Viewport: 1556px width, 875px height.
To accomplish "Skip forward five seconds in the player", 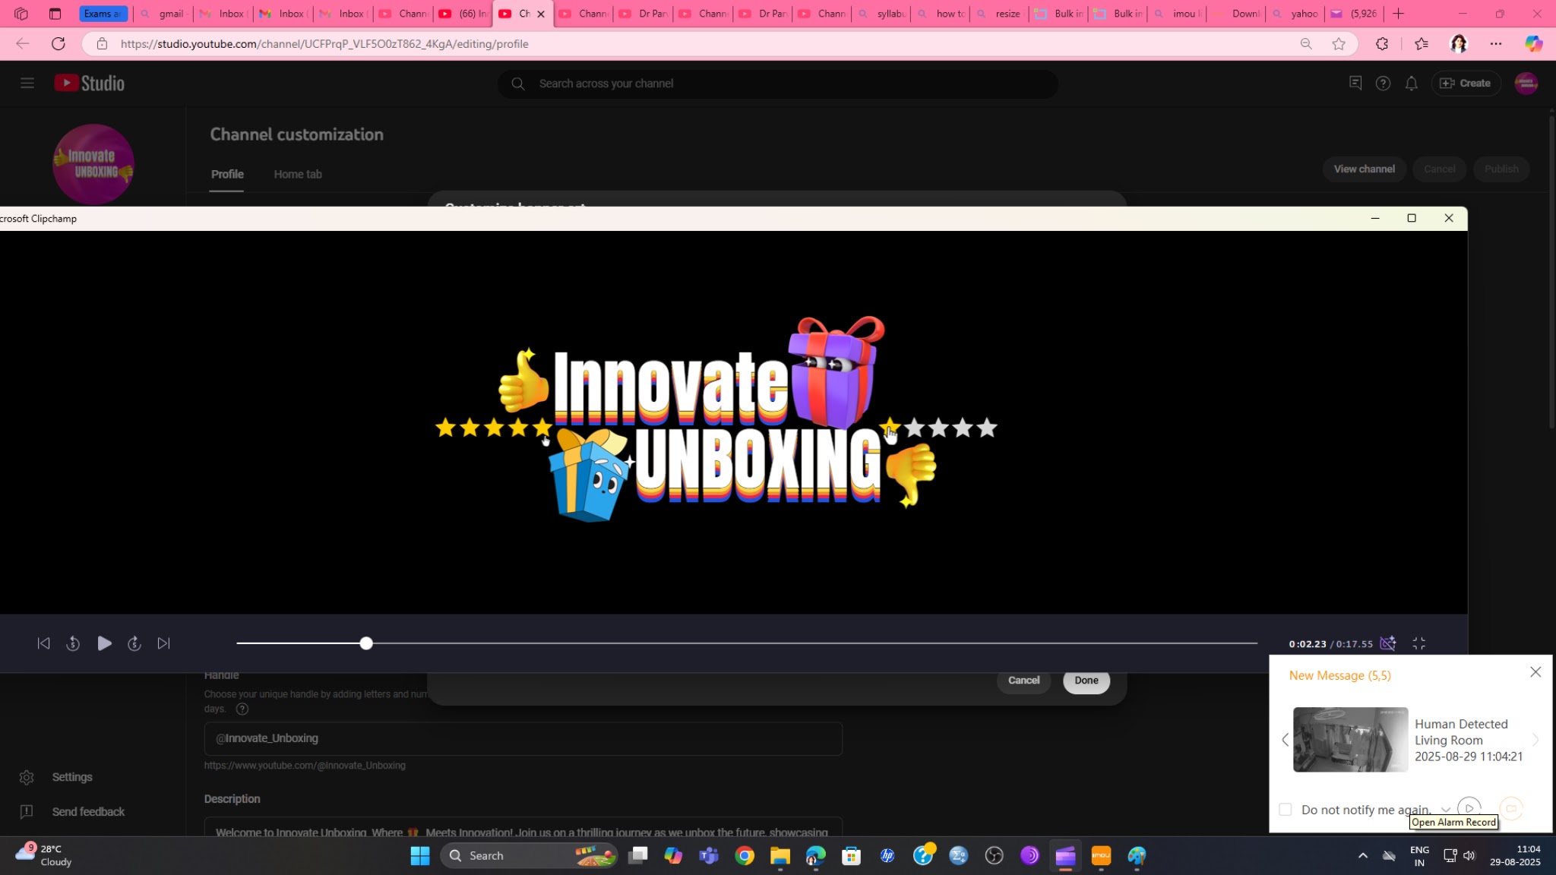I will [134, 643].
